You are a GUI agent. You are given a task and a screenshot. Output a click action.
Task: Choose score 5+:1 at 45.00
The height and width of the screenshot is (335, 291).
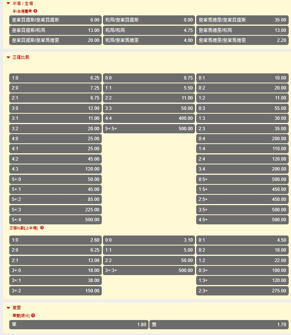click(55, 189)
